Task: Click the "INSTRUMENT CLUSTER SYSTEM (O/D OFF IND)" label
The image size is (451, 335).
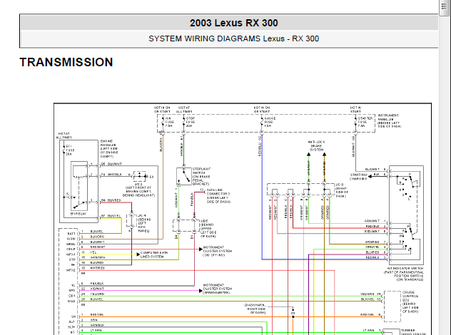Action: click(218, 251)
